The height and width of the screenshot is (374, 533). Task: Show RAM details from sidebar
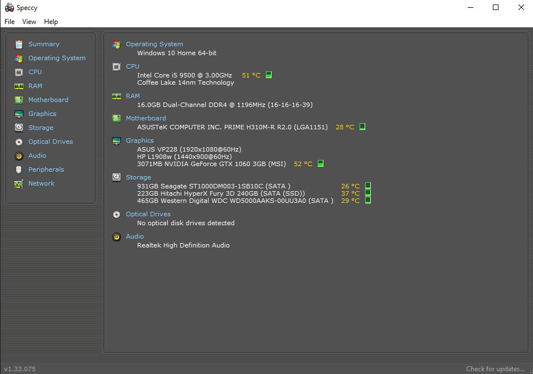click(35, 86)
